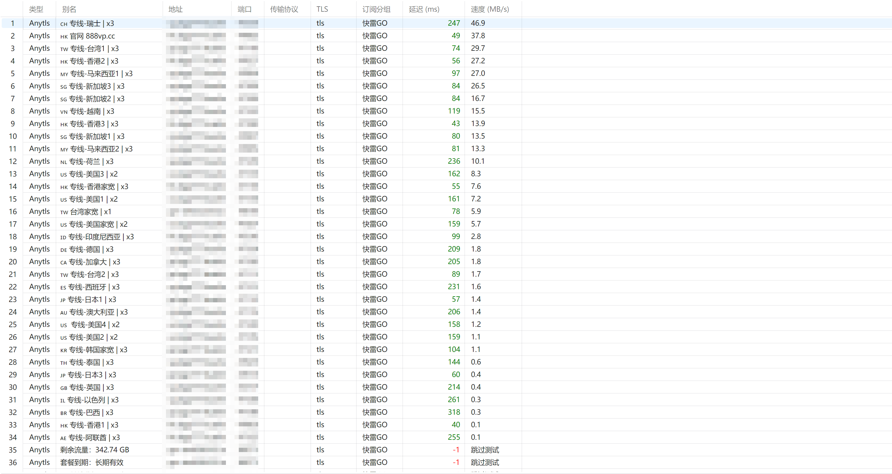The image size is (892, 474).
Task: Select the CH 专线-瑞士 server row
Action: click(x=446, y=23)
